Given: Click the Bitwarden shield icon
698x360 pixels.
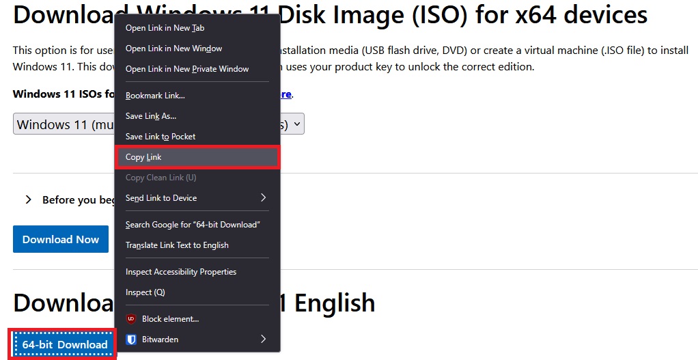Looking at the screenshot, I should pos(131,340).
